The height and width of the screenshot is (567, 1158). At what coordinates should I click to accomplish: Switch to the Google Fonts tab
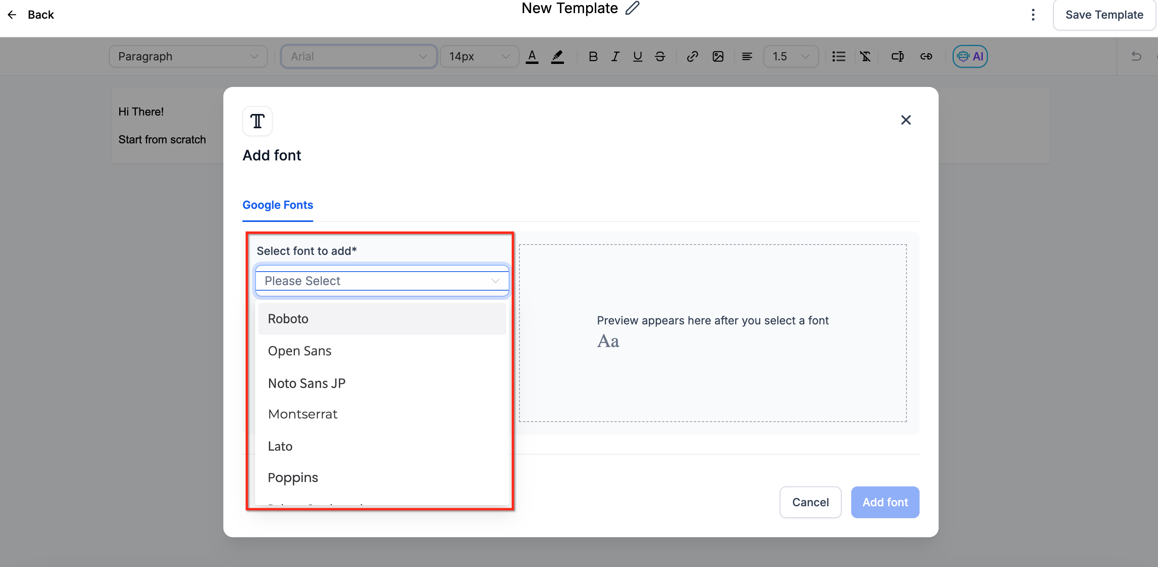pyautogui.click(x=277, y=205)
